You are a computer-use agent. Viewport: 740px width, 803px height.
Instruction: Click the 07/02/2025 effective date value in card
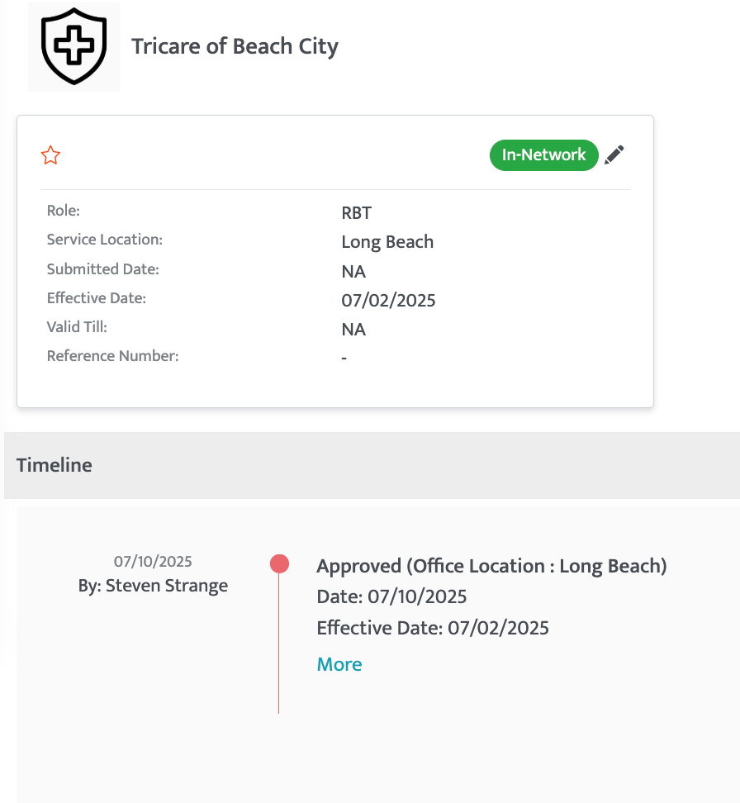coord(388,300)
